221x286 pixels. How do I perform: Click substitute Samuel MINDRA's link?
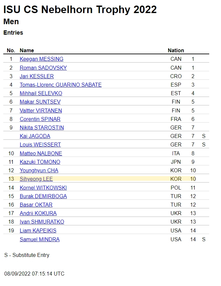[x=40, y=239]
